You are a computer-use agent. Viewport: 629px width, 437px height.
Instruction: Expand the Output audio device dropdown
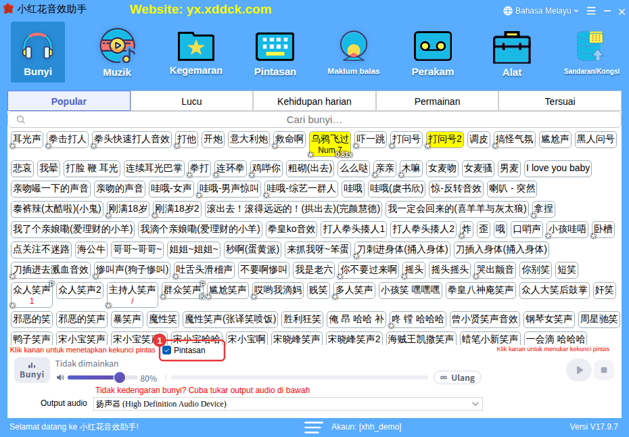tap(288, 404)
